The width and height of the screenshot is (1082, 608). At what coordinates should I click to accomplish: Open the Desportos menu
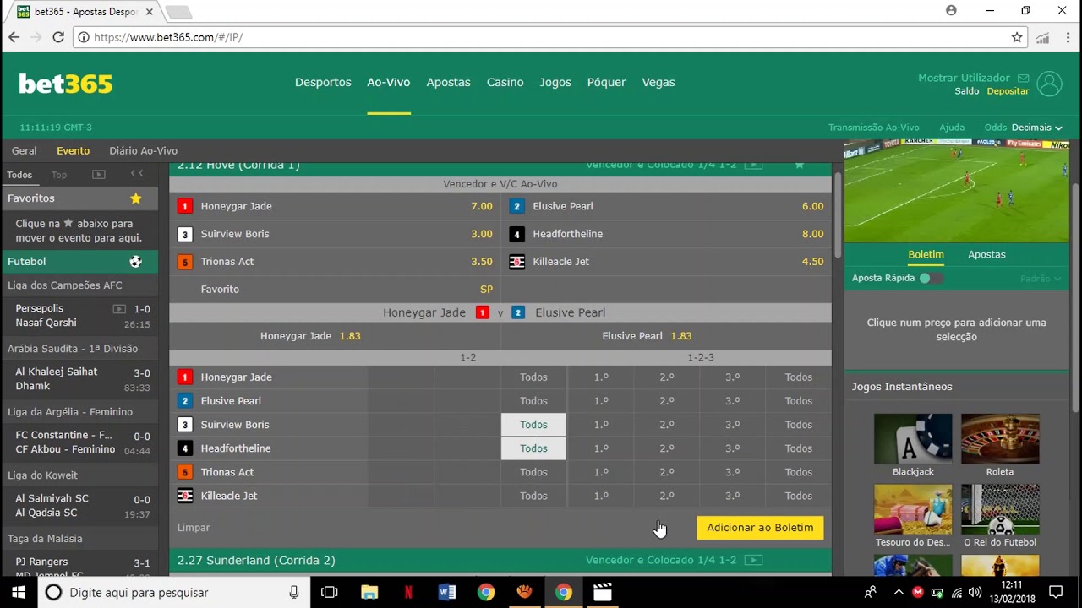(x=323, y=82)
